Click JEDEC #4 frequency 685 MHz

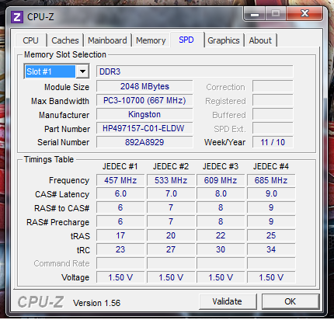[271, 180]
